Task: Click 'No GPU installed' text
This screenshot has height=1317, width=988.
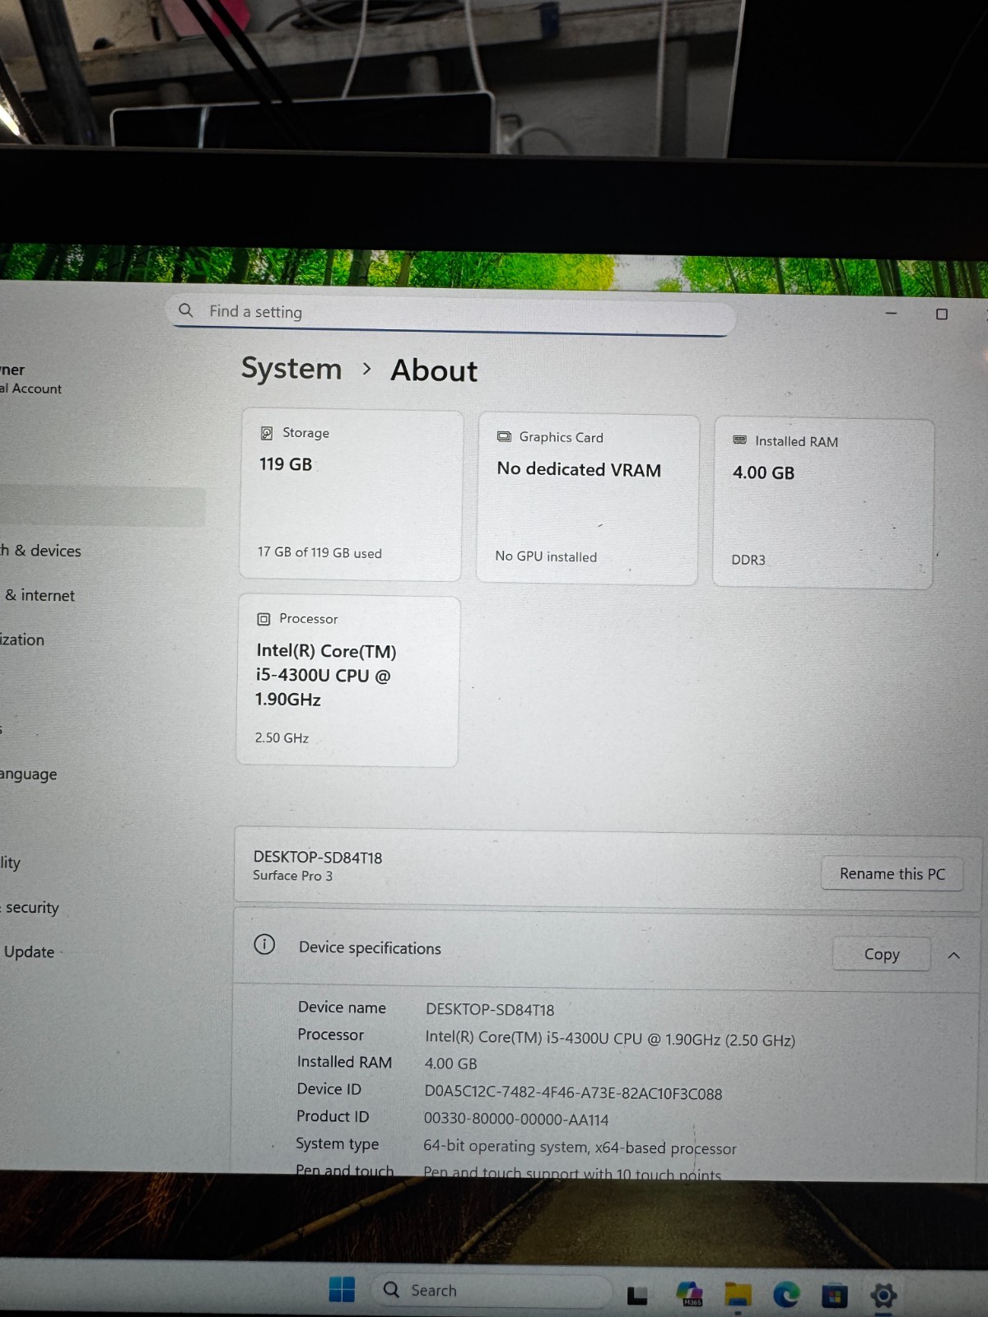Action: (x=546, y=556)
